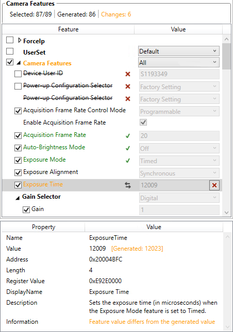This screenshot has height=332, width=233.
Task: Click red X button in Exposure Time value
Action: (x=214, y=185)
